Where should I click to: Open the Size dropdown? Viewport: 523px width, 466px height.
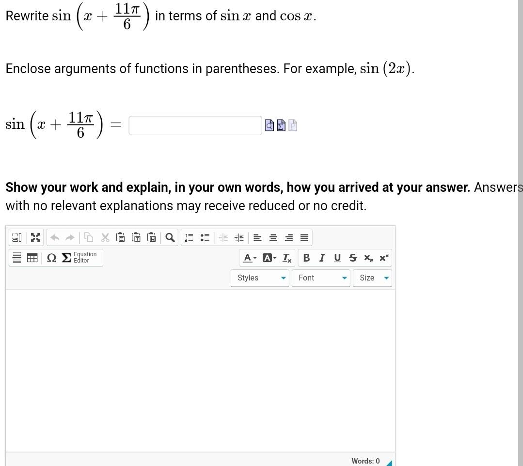click(x=372, y=278)
